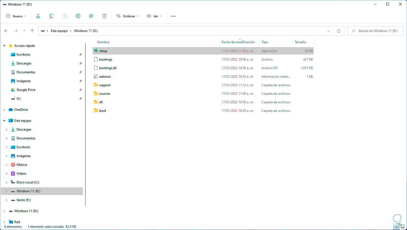Expand the Varios (F:) tree node
The width and height of the screenshot is (407, 230).
coord(7,200)
